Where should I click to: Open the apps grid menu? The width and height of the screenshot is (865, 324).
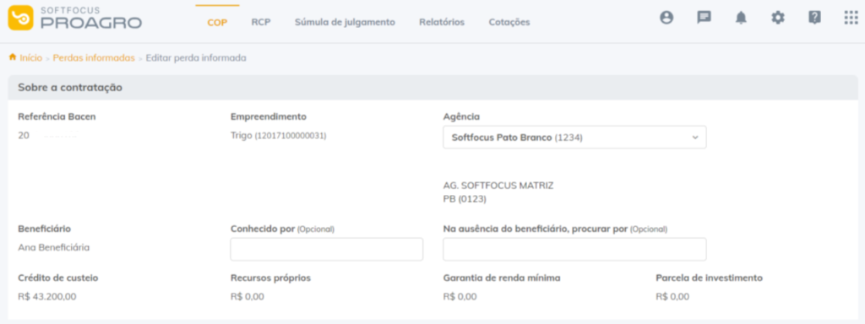pos(851,18)
